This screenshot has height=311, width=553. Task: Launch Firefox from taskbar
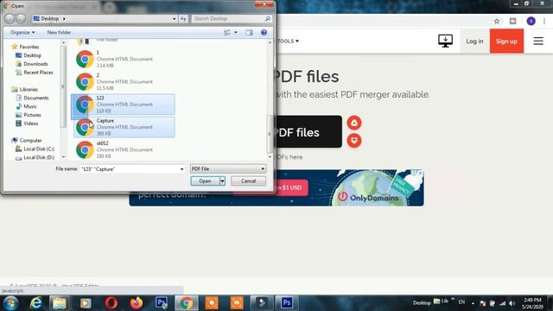(x=137, y=303)
